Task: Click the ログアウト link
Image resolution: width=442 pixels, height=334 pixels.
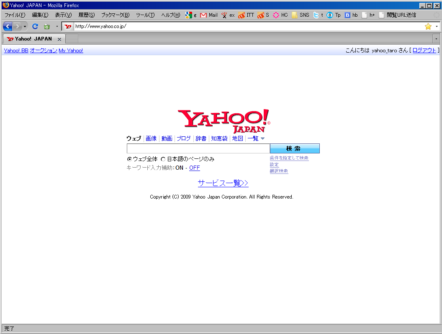Action: (424, 51)
